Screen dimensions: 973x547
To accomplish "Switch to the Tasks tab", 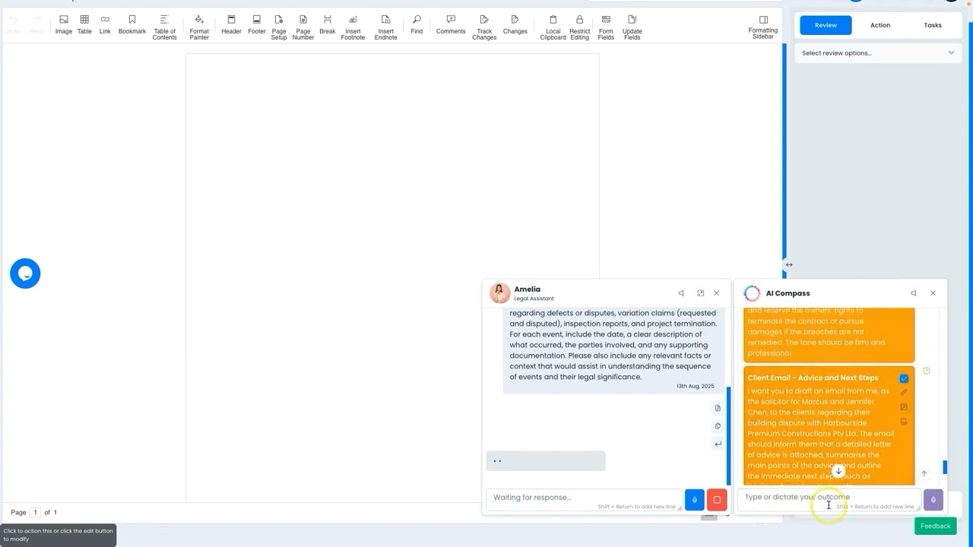I will pyautogui.click(x=933, y=25).
